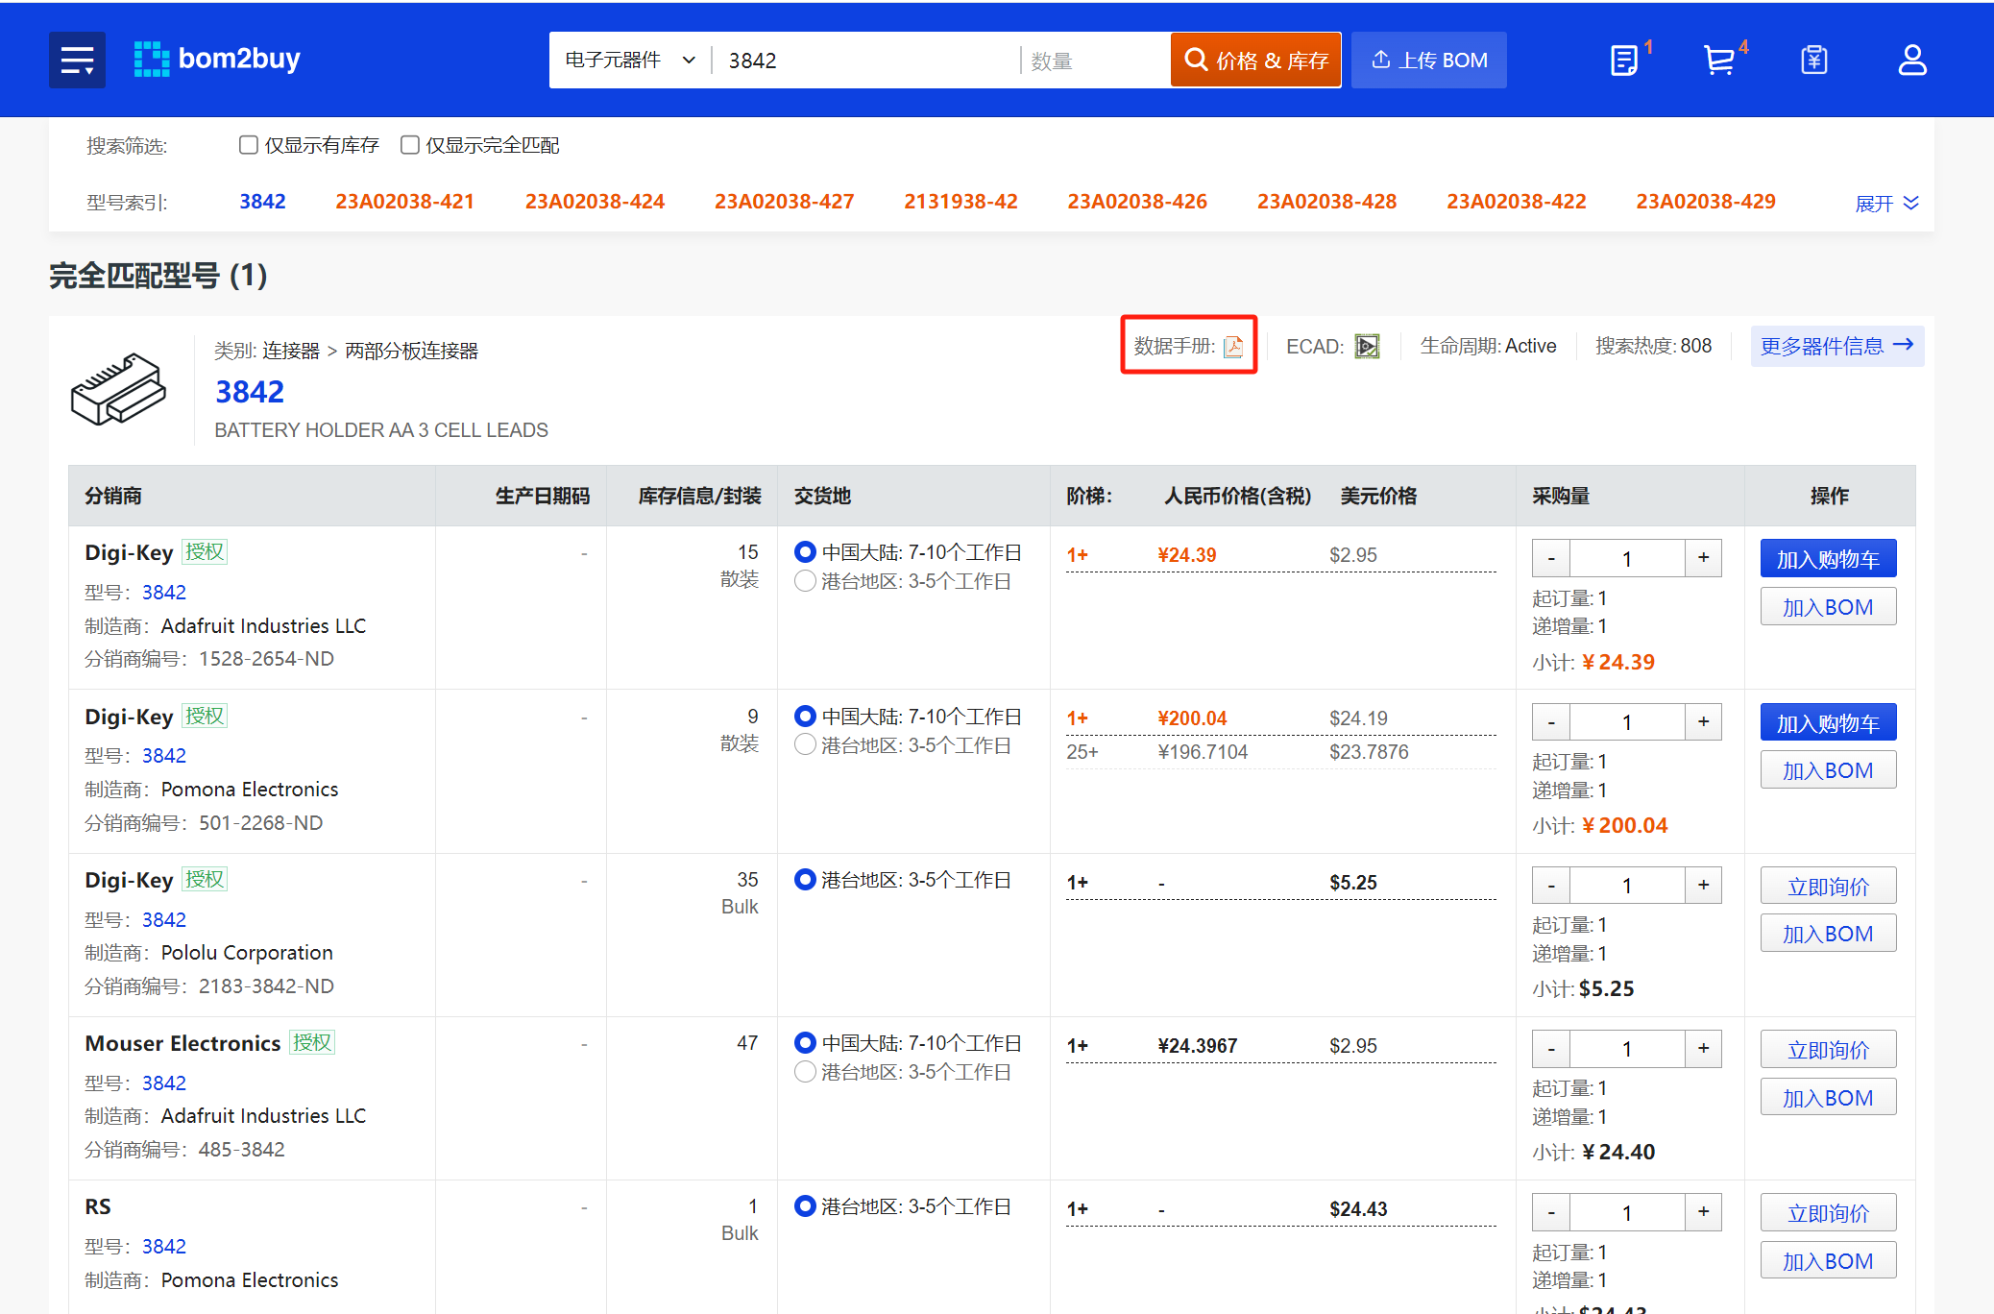Select 2131938-42 in the model index
The height and width of the screenshot is (1314, 1994).
tap(960, 202)
